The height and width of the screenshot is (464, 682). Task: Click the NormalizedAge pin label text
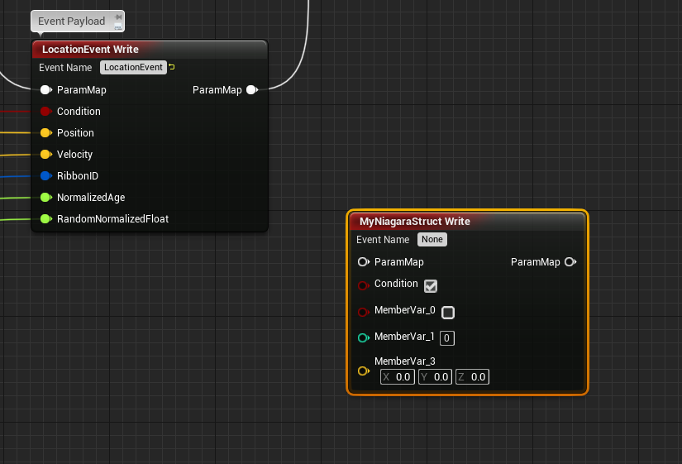click(91, 198)
